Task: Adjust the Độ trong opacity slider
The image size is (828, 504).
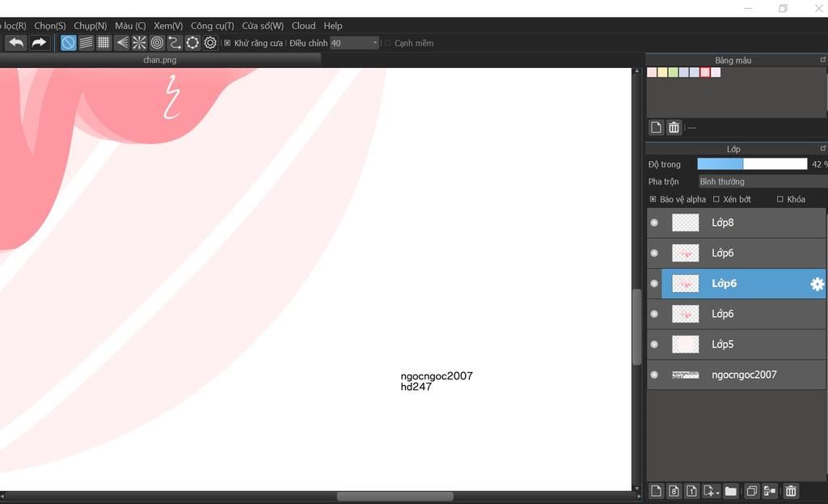Action: pos(752,164)
